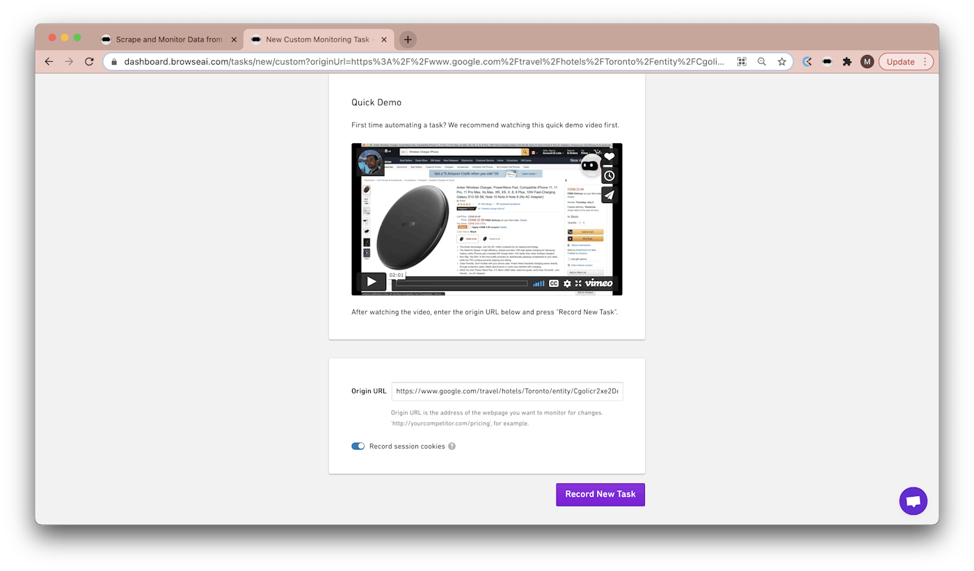
Task: Open the chat support widget
Action: click(x=913, y=501)
